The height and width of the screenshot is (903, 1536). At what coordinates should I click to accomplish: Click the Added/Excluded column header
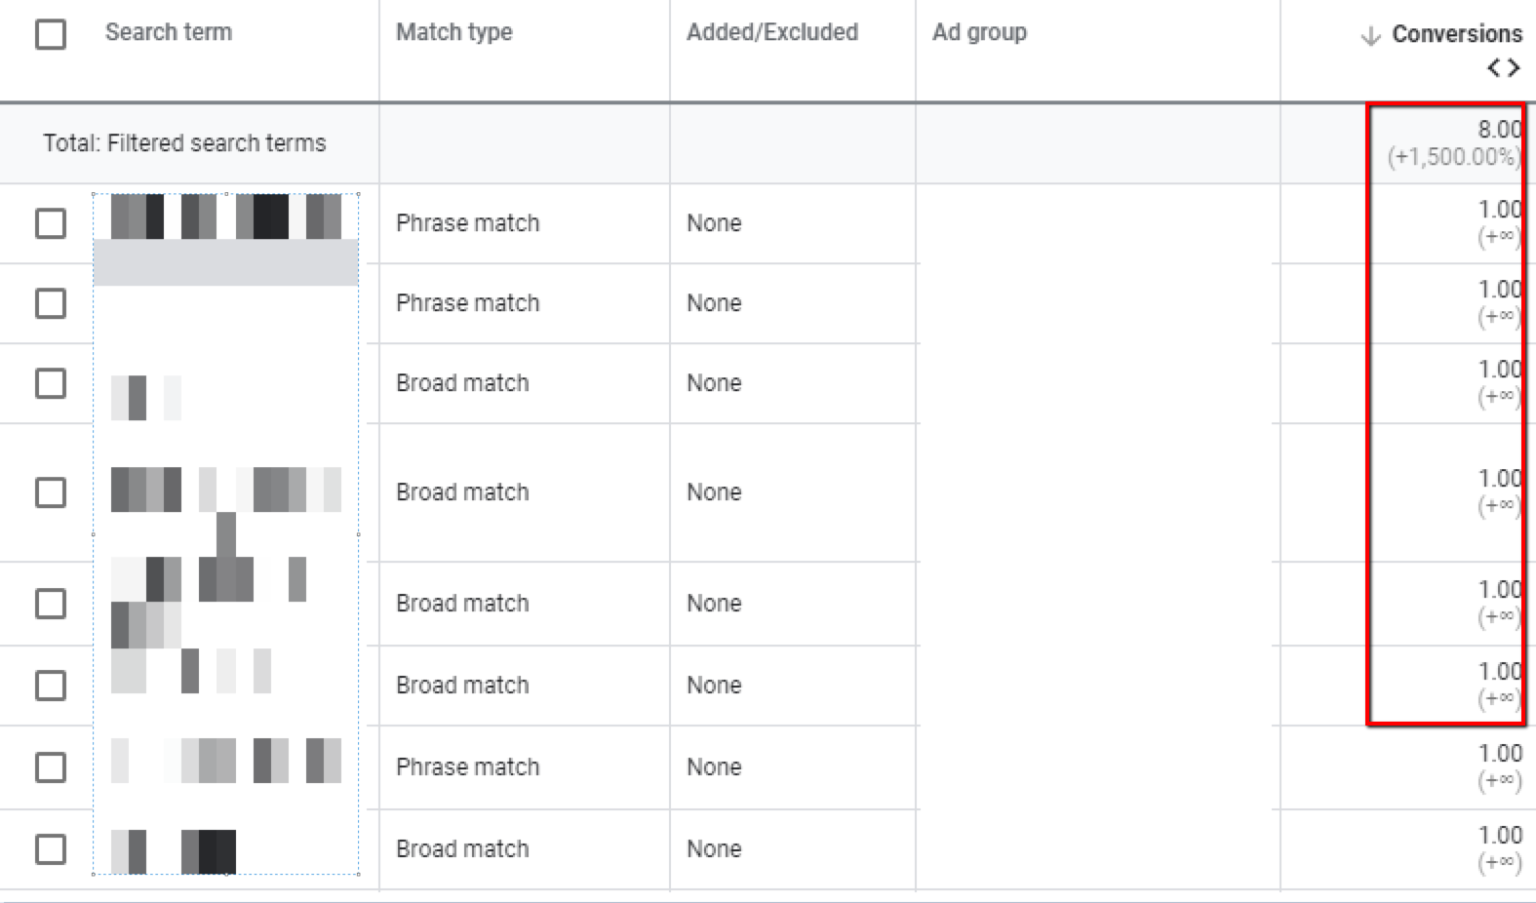tap(772, 32)
